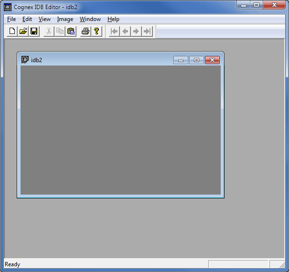Open the Edit menu
289x272 pixels.
27,19
